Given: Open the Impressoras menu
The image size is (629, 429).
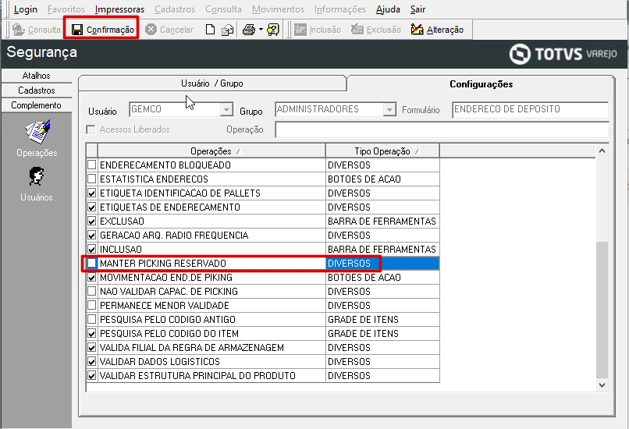Looking at the screenshot, I should coord(119,9).
